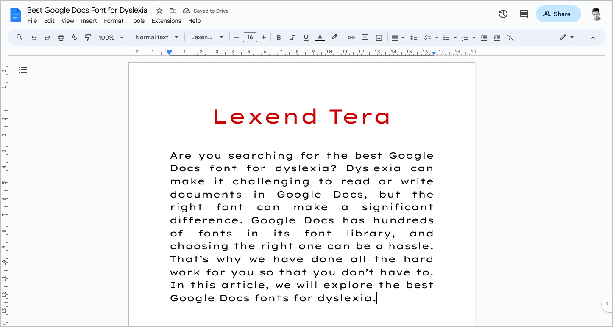Select the right indent ruler marker
613x327 pixels.
pyautogui.click(x=434, y=53)
